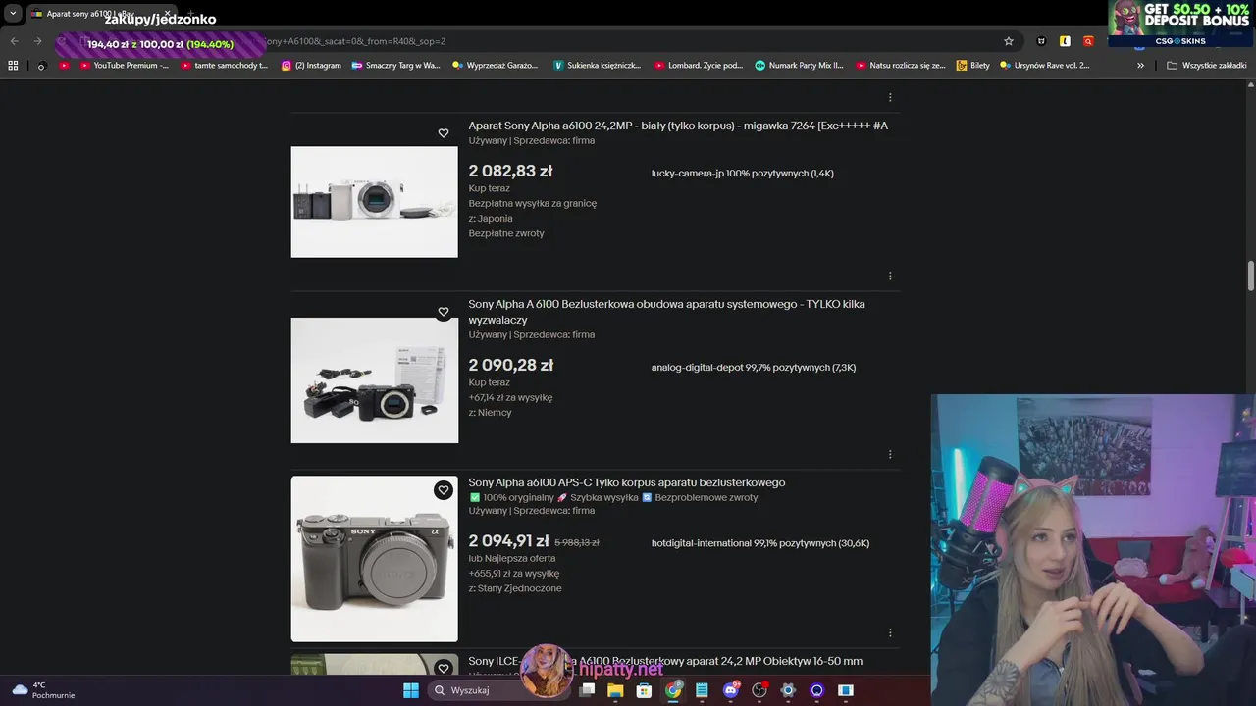Open Notepad from the taskbar
The height and width of the screenshot is (706, 1256).
click(x=702, y=690)
